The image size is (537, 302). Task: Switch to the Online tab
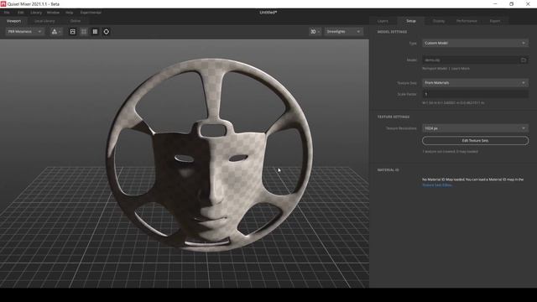pyautogui.click(x=76, y=21)
